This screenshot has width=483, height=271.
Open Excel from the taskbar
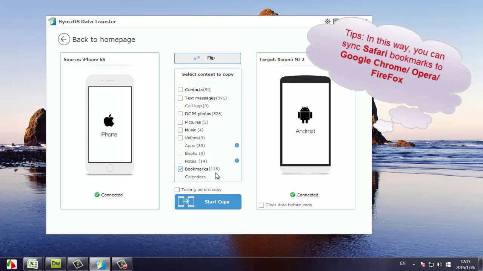33,264
